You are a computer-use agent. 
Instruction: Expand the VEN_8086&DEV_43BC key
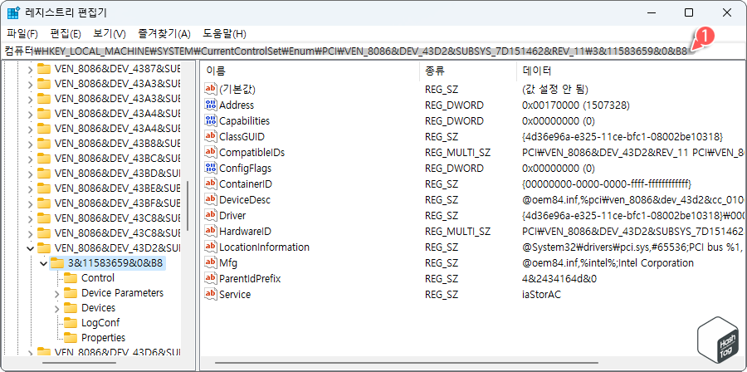pos(31,159)
